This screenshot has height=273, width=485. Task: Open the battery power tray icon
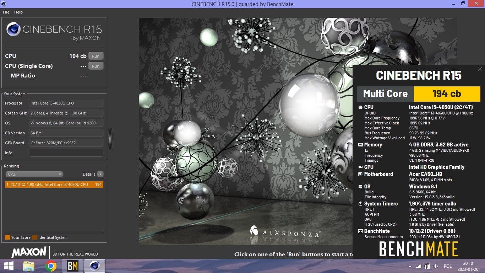(427, 266)
